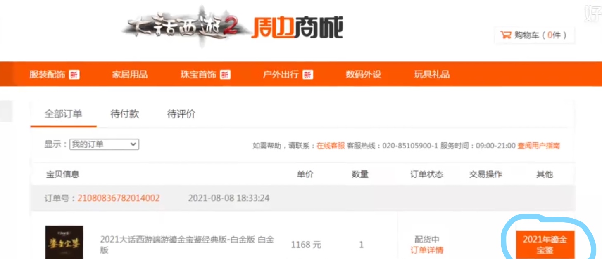
Task: Click the 订单状态 column header
Action: [x=427, y=174]
